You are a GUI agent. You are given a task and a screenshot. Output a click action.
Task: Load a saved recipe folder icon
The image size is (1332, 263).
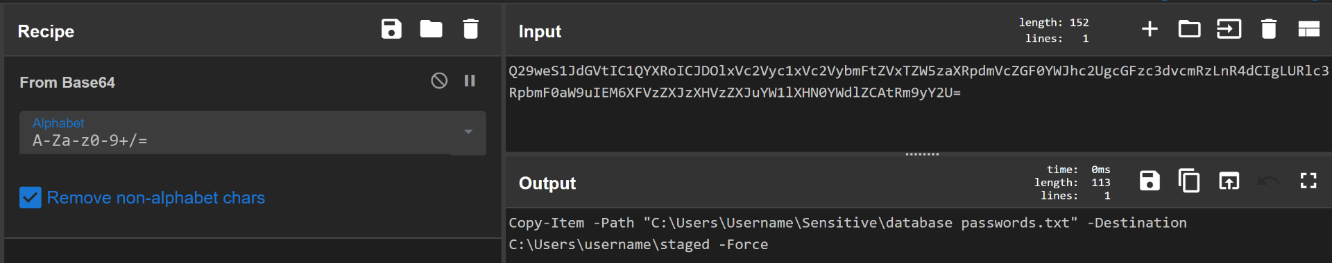point(431,29)
